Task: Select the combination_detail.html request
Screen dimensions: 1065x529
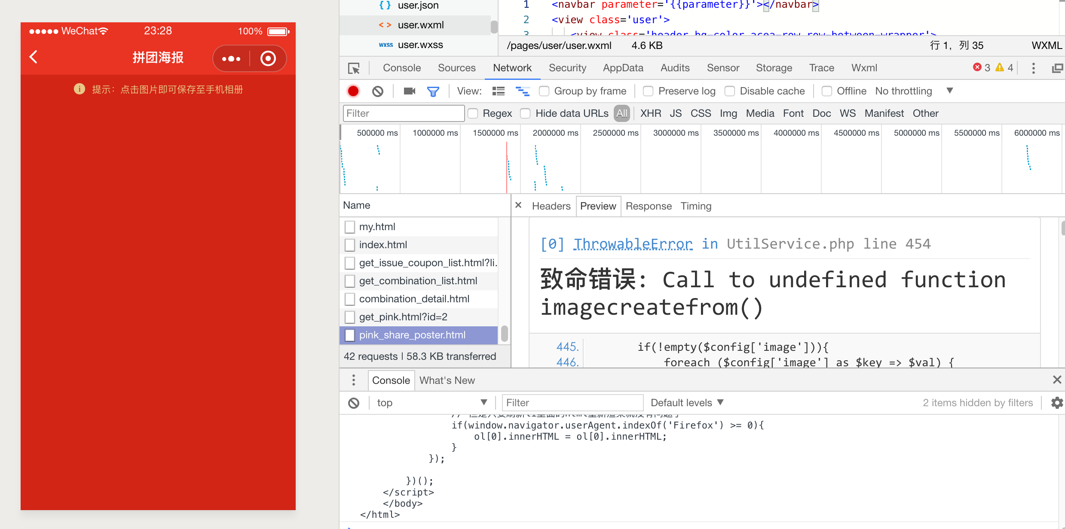Action: pos(419,299)
